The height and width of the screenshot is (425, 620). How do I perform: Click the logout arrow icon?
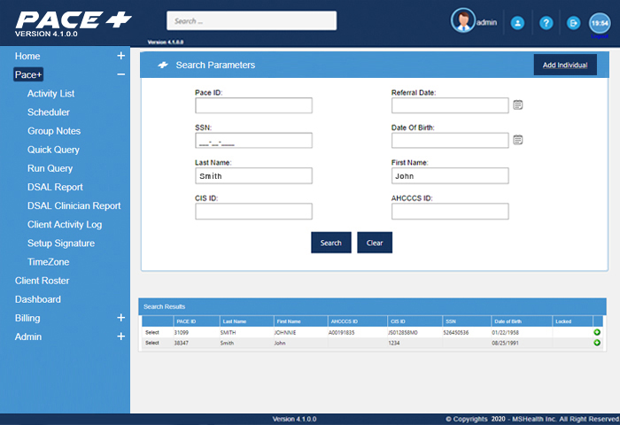coord(573,23)
